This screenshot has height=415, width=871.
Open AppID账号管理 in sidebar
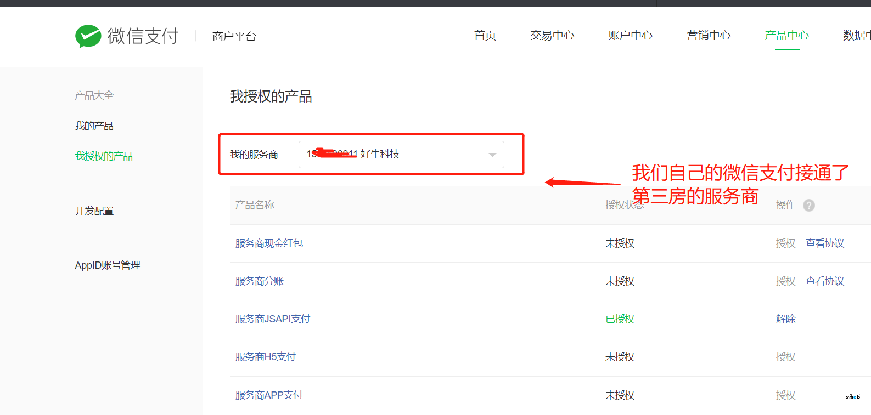108,265
